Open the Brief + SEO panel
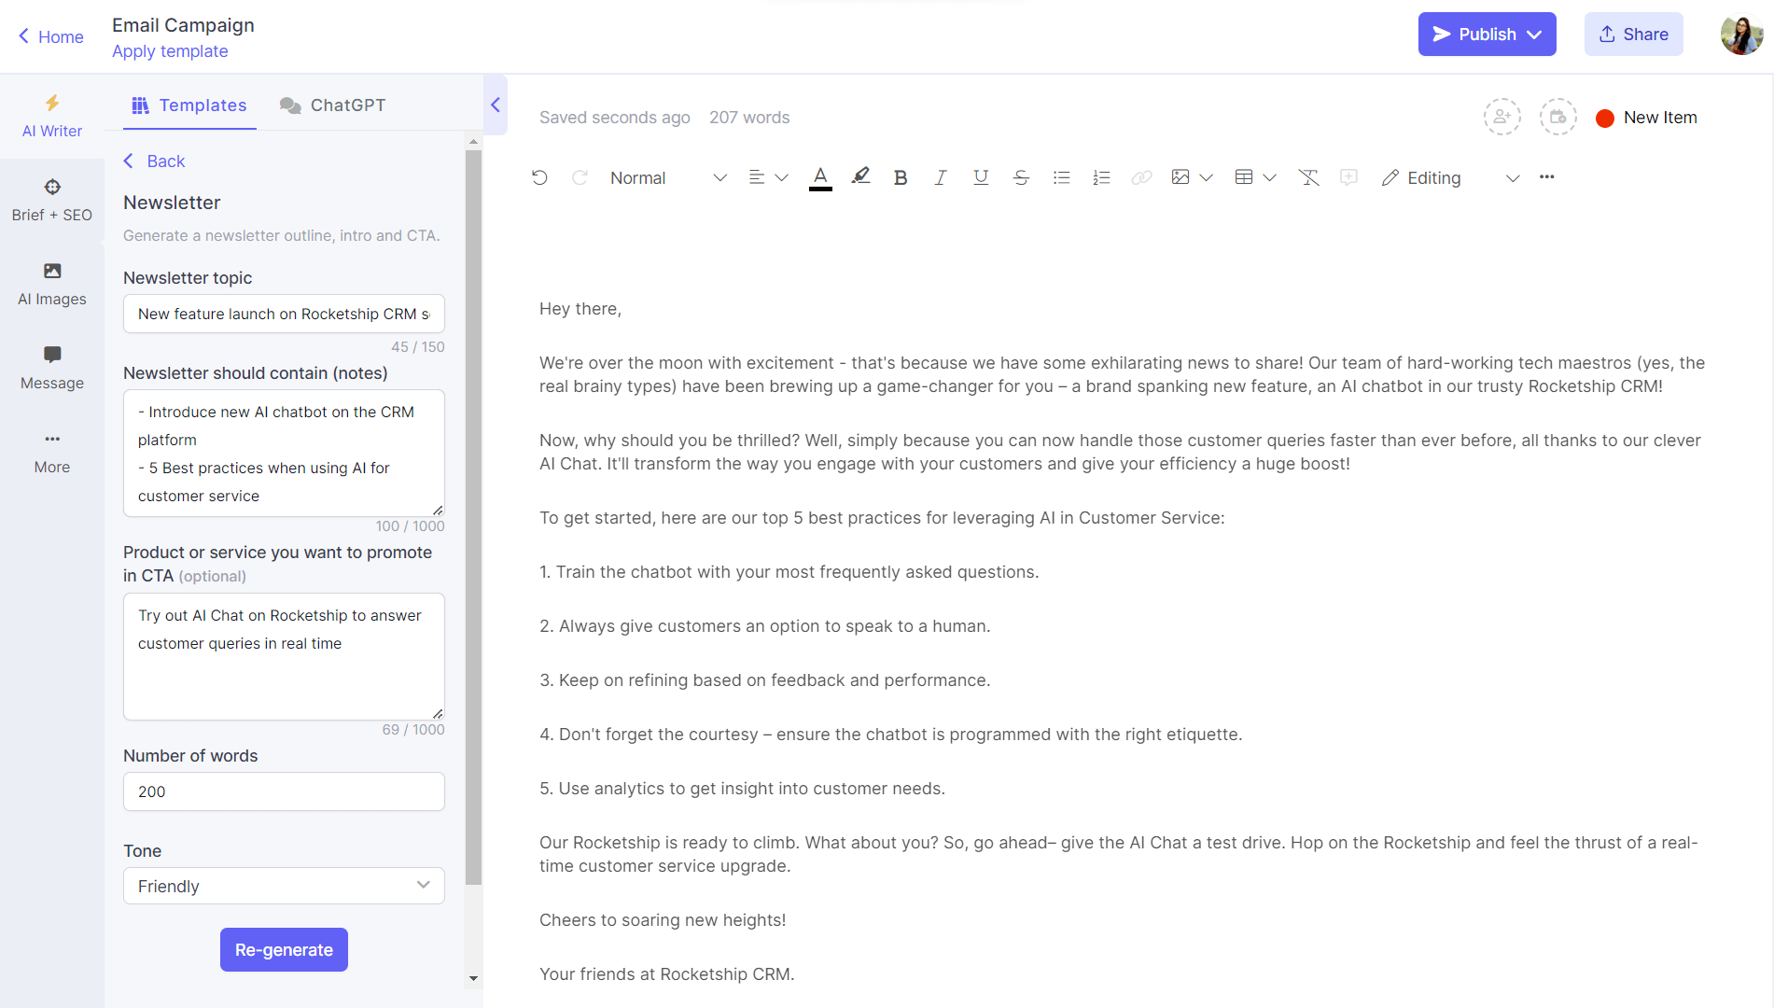Viewport: 1774px width, 1008px height. pos(52,201)
